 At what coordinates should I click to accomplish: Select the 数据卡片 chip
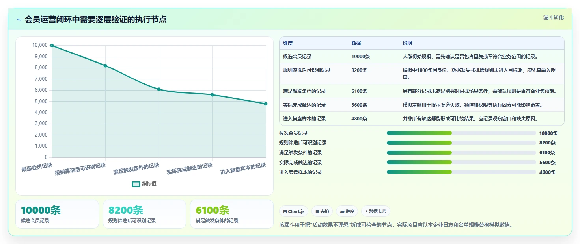pos(376,211)
